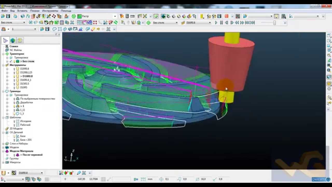Toggle lightbulb for boundary 1_11
The height and width of the screenshot is (187, 332).
(x=14, y=110)
